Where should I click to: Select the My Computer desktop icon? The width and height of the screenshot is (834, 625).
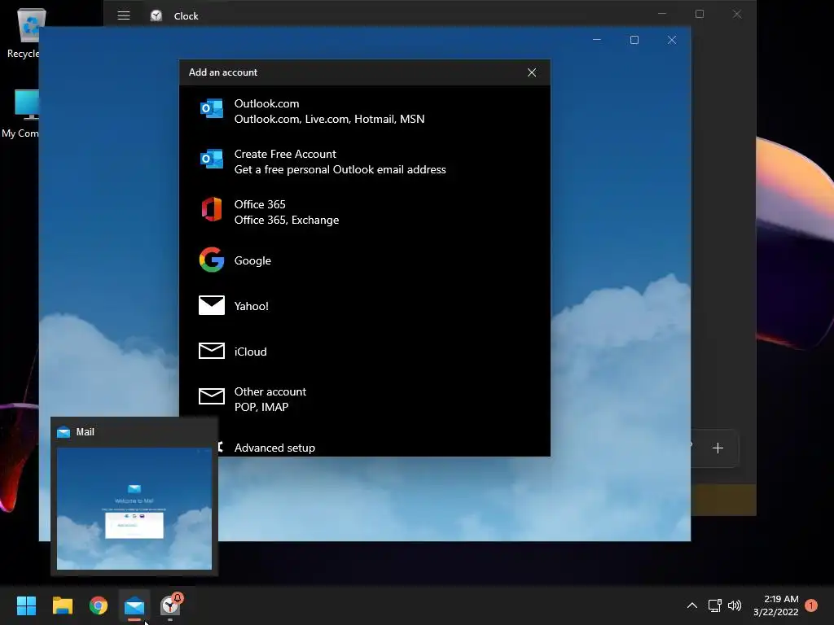click(x=21, y=114)
